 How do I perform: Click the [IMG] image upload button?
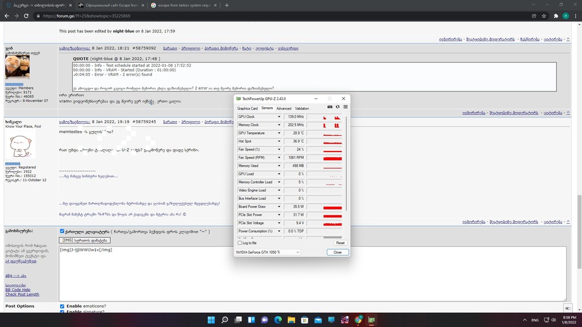click(x=85, y=240)
